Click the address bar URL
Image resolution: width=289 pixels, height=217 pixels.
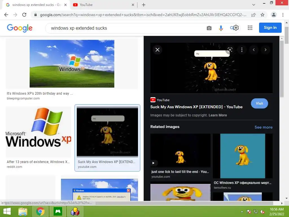coord(143,15)
